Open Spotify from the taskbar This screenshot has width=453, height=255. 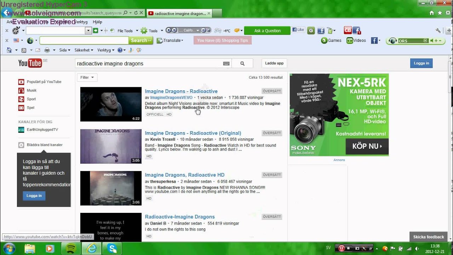tap(71, 249)
